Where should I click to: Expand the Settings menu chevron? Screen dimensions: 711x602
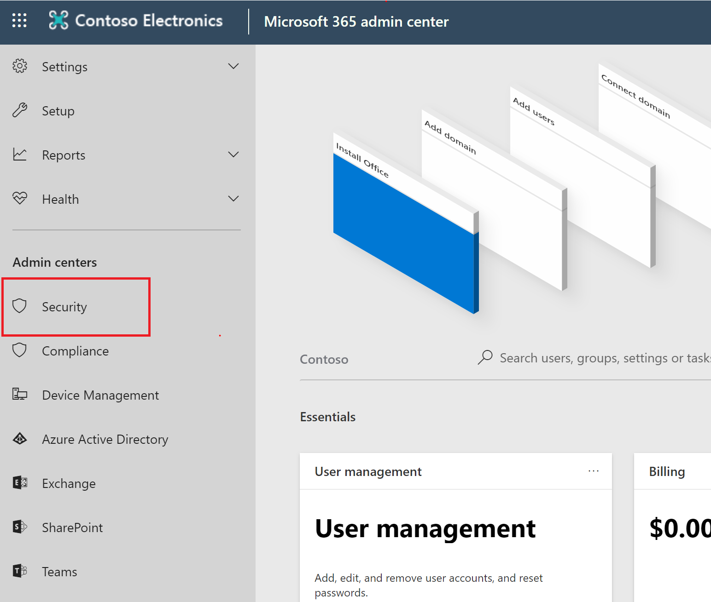point(233,66)
